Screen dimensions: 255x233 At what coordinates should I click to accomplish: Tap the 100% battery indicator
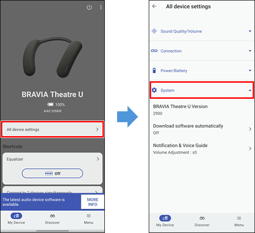click(x=56, y=104)
